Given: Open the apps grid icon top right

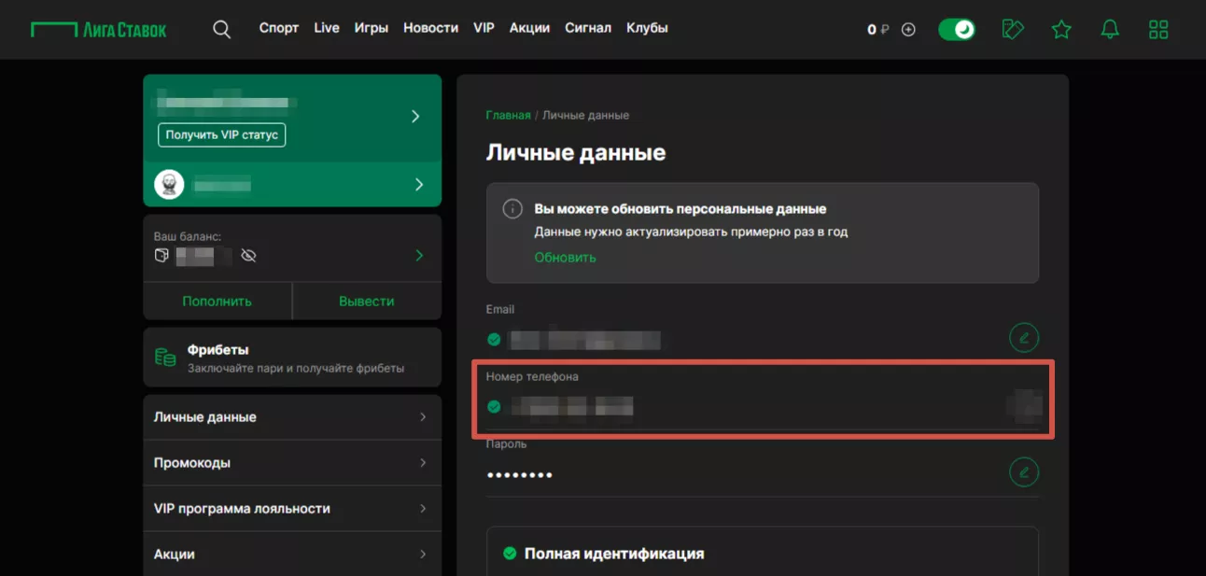Looking at the screenshot, I should (x=1158, y=29).
